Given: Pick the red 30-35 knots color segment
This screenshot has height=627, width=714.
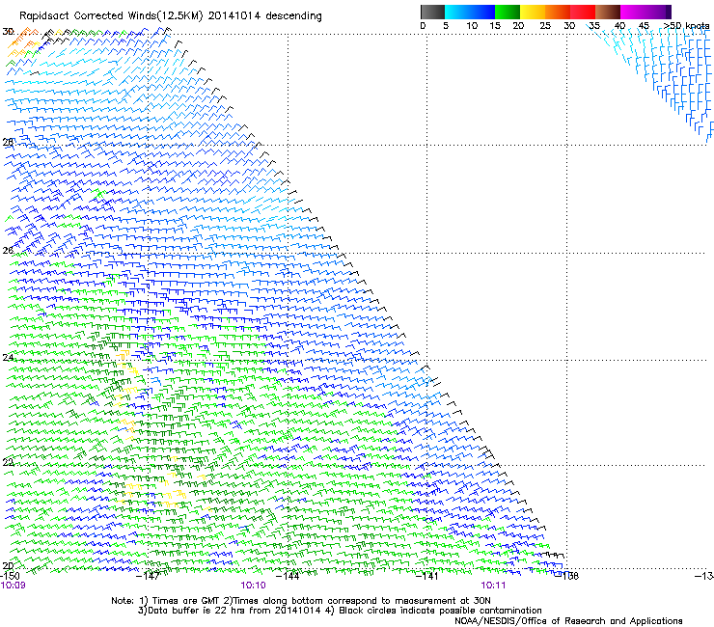Looking at the screenshot, I should [x=583, y=12].
